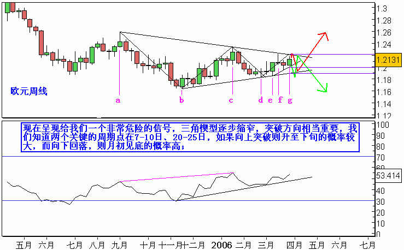This screenshot has width=404, height=250.
Task: Click the 2006 year label on the time axis
Action: (x=221, y=245)
